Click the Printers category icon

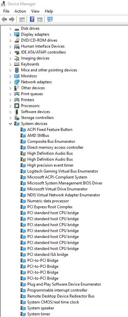coord(17,100)
